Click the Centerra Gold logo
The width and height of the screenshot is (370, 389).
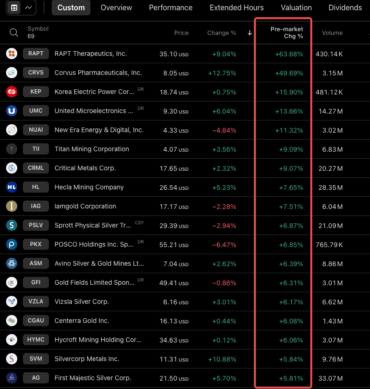pyautogui.click(x=12, y=321)
